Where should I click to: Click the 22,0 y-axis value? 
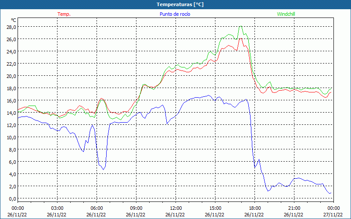(11, 64)
